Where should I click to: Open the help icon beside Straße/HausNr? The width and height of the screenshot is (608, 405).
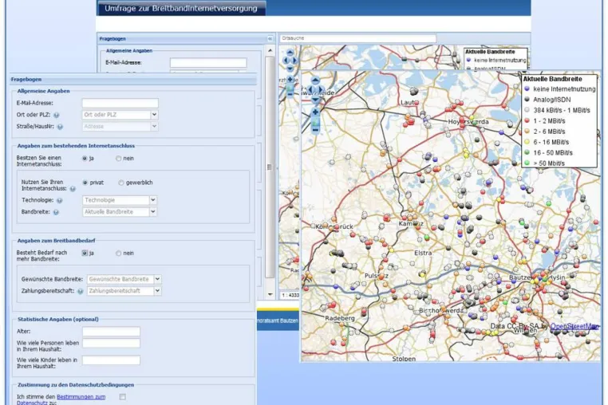60,127
